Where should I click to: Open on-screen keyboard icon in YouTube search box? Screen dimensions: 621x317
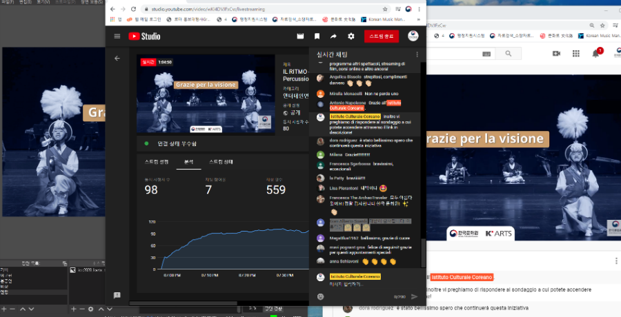pyautogui.click(x=486, y=54)
